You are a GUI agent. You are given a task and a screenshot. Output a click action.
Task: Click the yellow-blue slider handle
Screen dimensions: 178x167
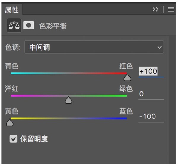tap(10, 122)
